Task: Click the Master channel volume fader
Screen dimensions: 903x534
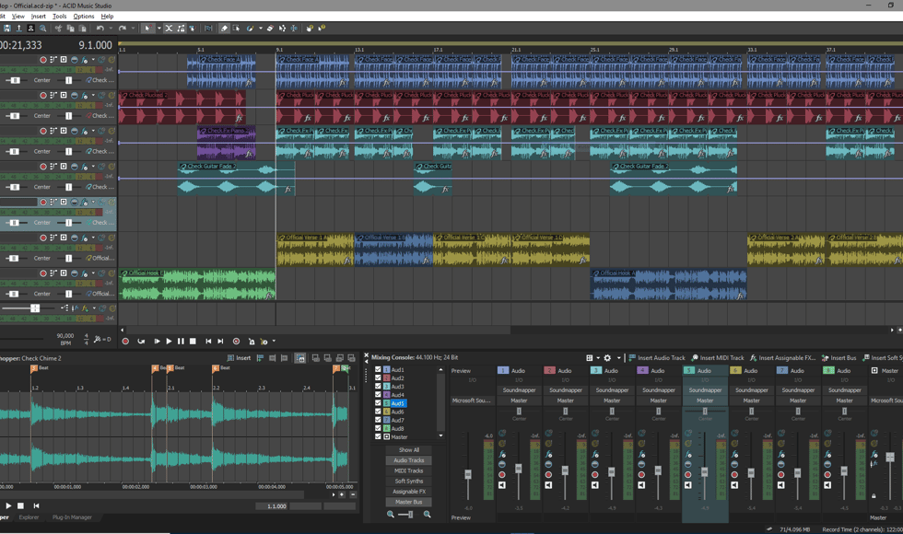Action: [890, 458]
